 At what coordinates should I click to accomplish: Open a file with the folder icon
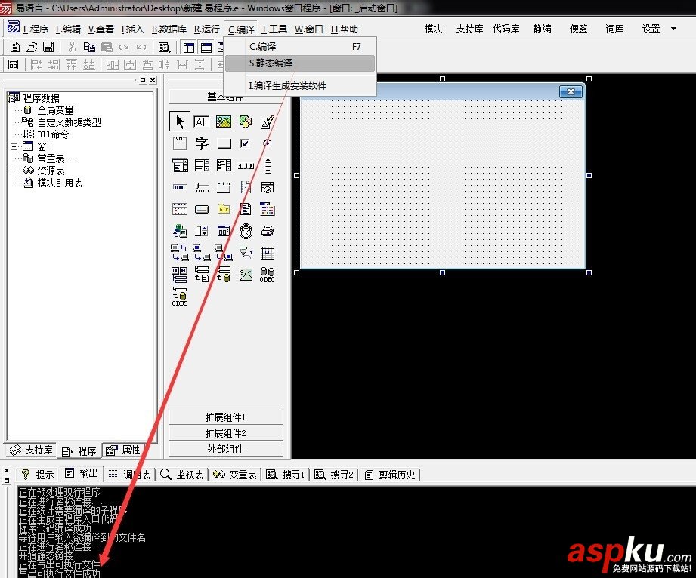tap(31, 47)
